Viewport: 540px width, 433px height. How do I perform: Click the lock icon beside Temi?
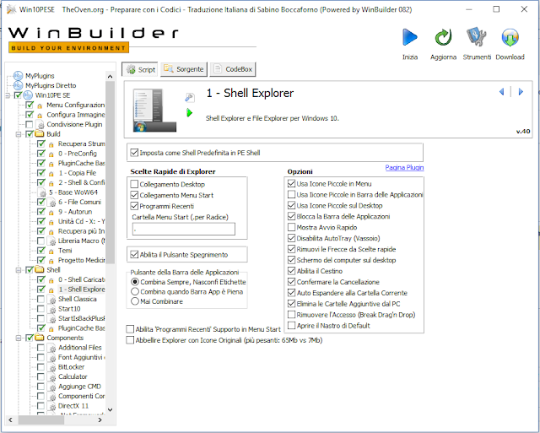(x=51, y=252)
